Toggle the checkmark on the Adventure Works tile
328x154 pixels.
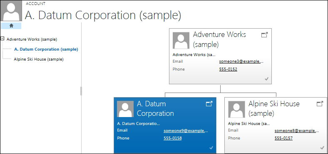pos(266,79)
